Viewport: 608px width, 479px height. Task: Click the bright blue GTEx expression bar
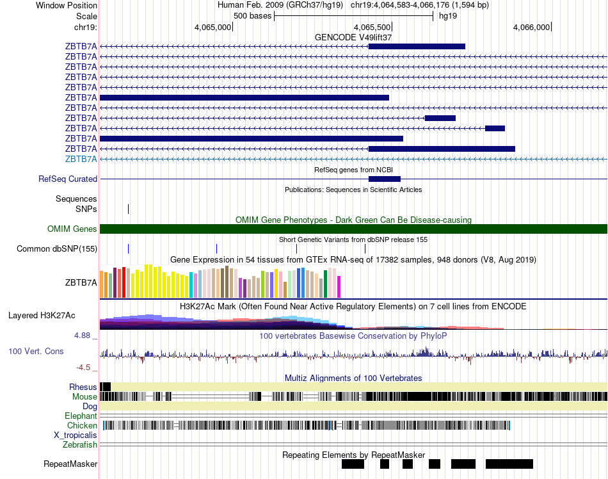[303, 283]
